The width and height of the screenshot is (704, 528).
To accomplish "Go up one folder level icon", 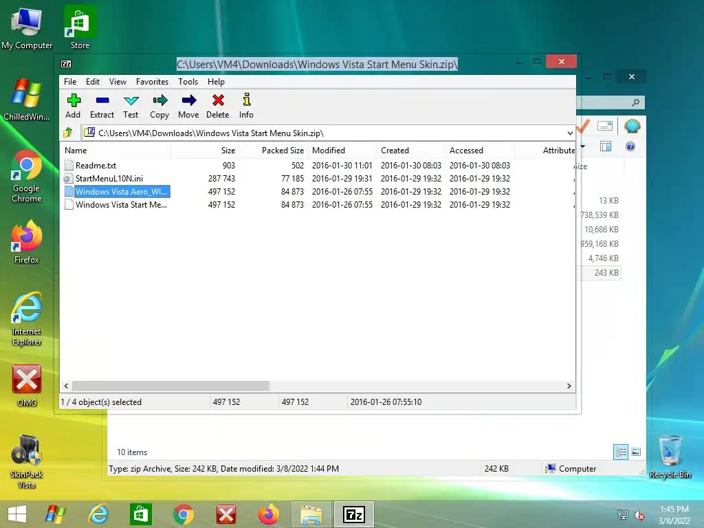I will click(x=68, y=133).
